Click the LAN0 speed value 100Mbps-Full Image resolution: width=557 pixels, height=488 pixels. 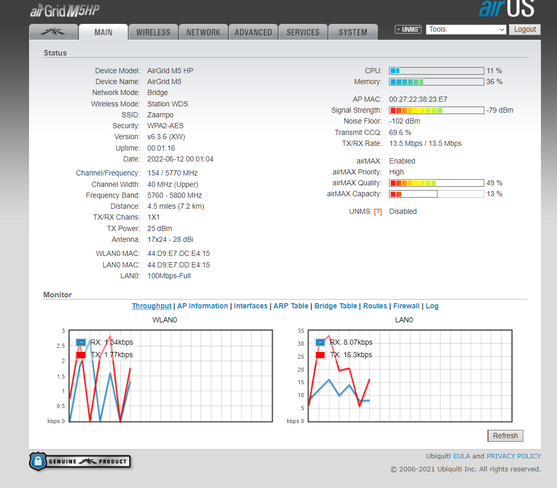tap(169, 276)
